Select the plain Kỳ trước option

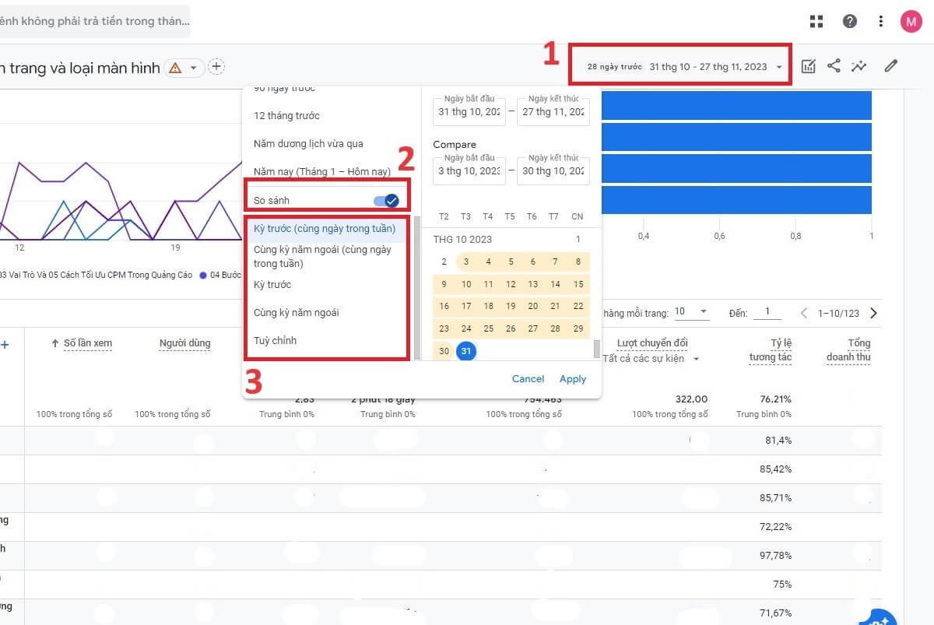272,285
